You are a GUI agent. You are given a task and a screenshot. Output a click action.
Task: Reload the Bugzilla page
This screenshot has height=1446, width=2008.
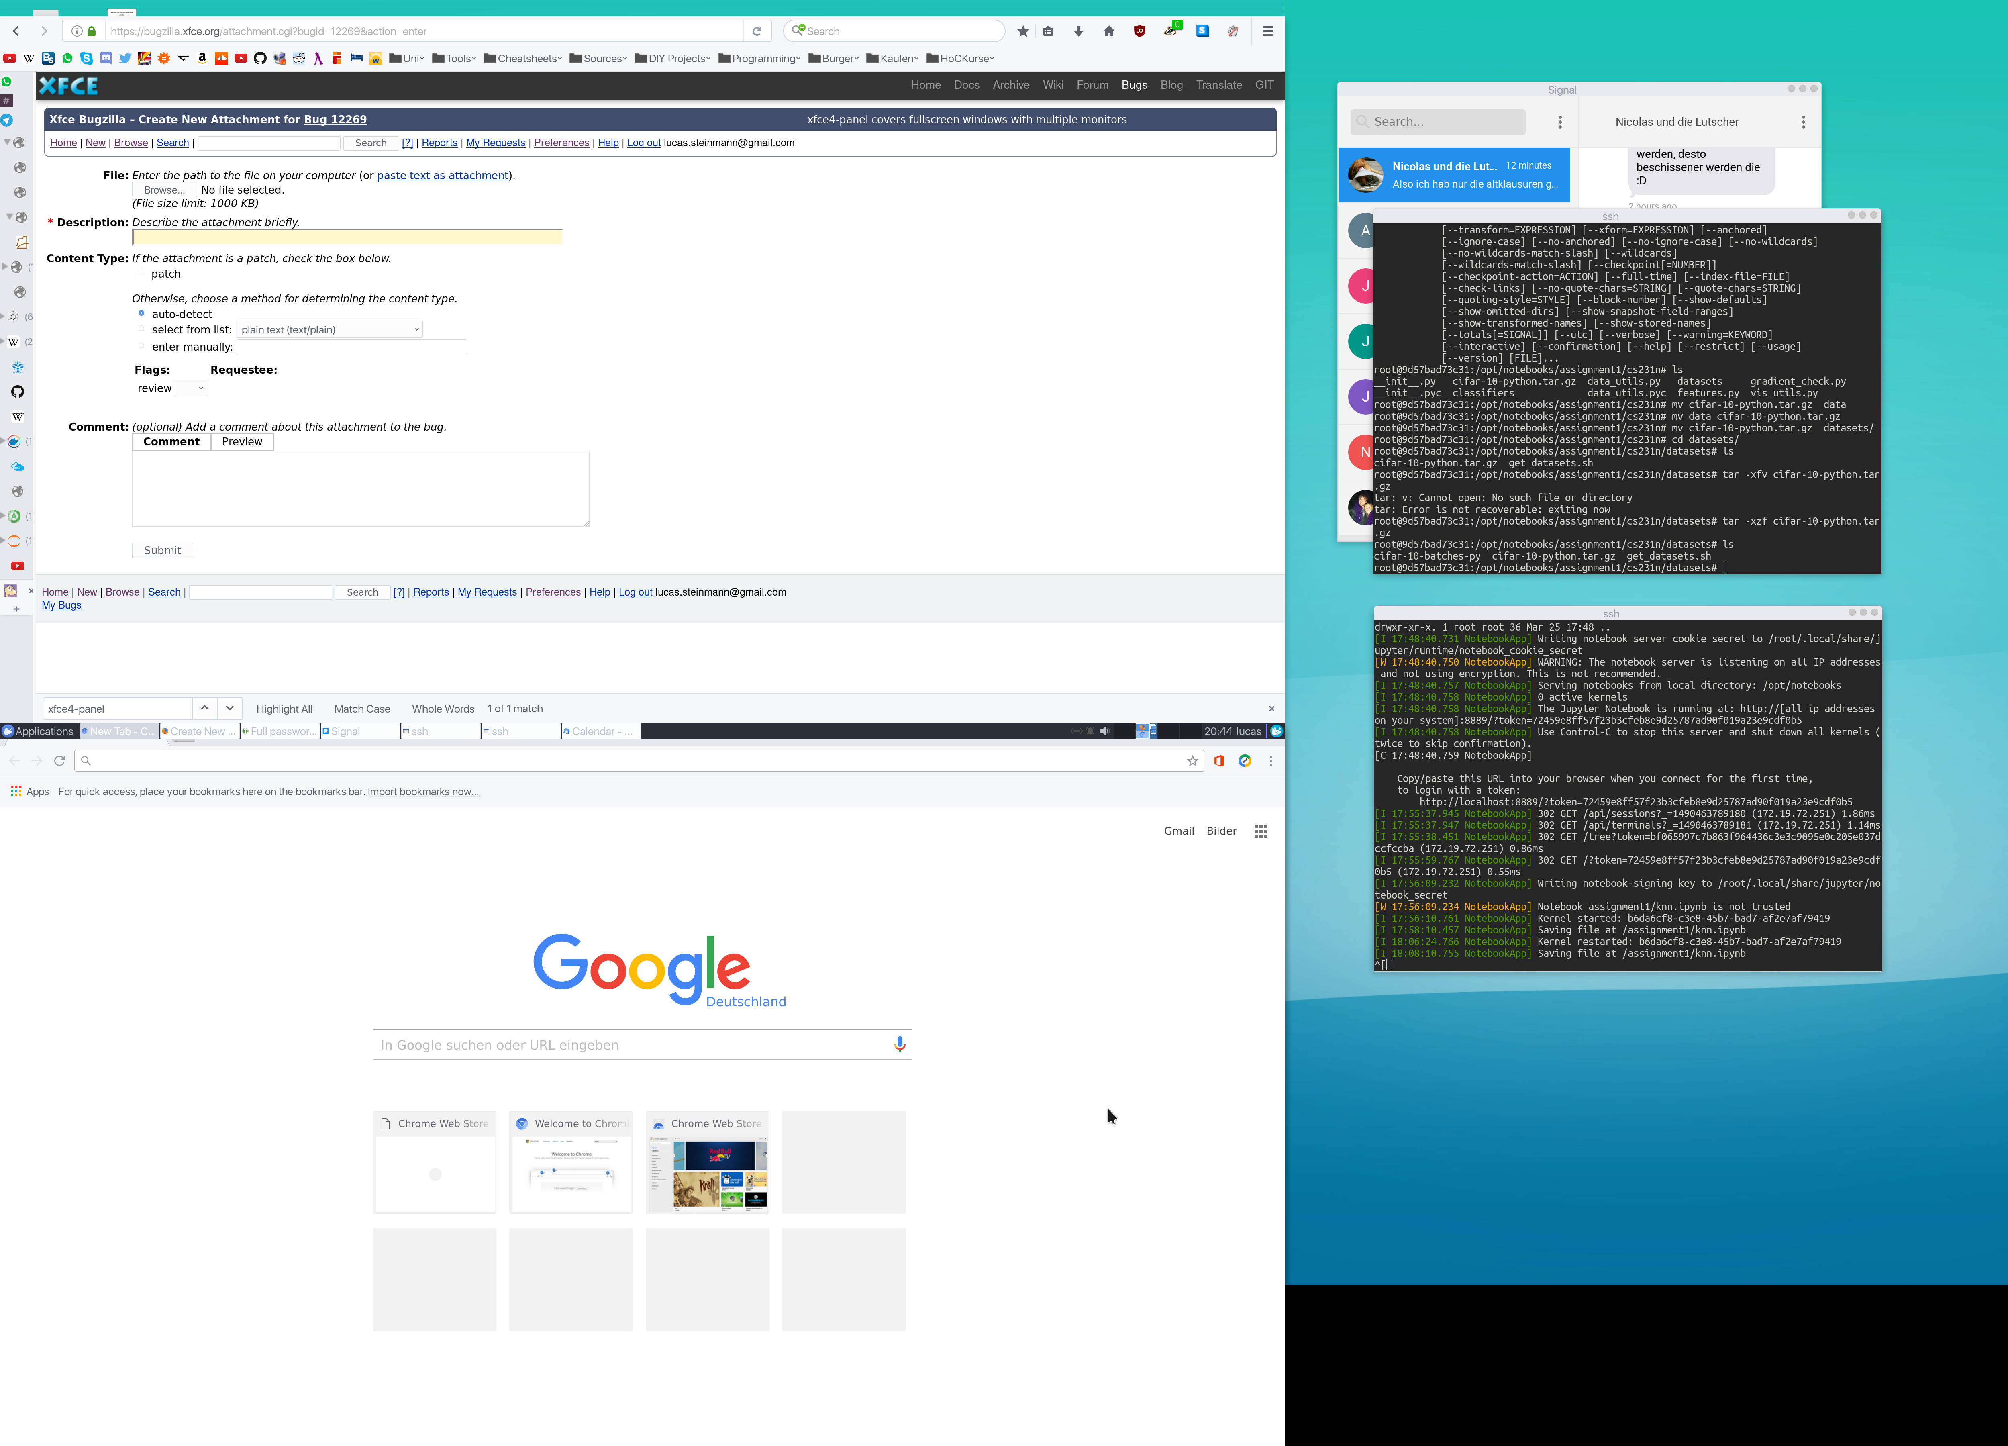pos(757,31)
